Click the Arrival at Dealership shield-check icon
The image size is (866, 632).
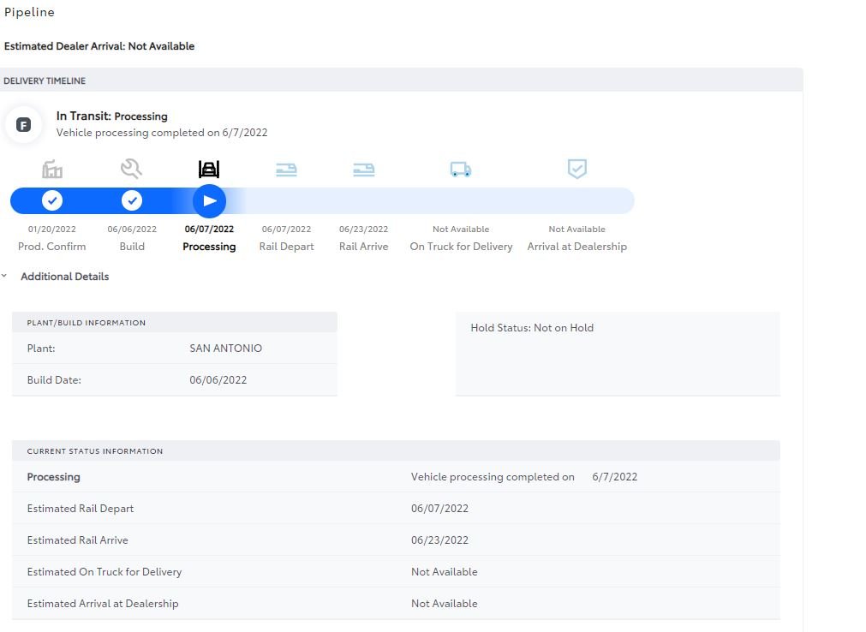577,169
